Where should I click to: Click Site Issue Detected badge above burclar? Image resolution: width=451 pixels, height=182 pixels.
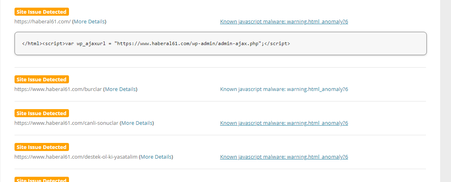pos(42,79)
